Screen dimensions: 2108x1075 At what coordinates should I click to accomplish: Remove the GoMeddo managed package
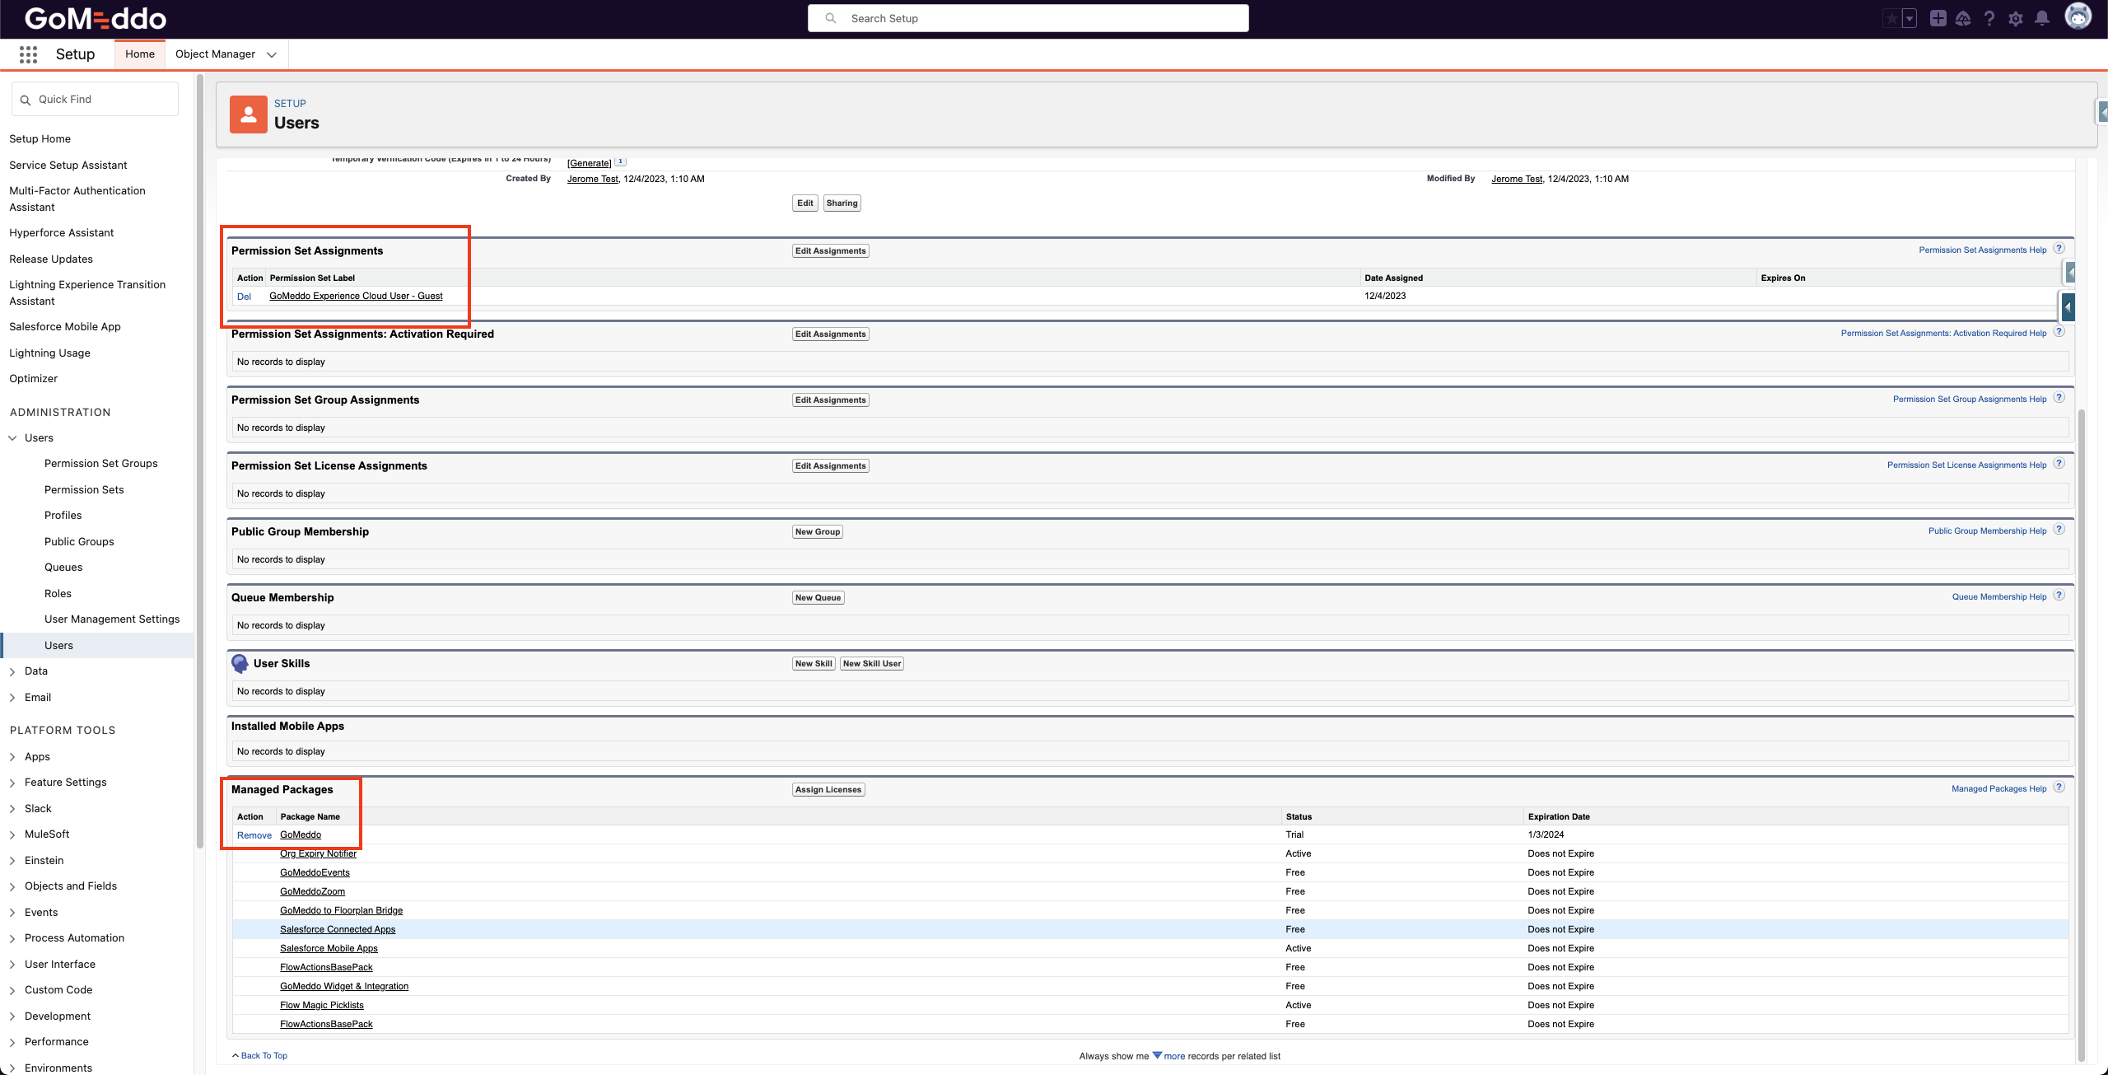pos(254,834)
